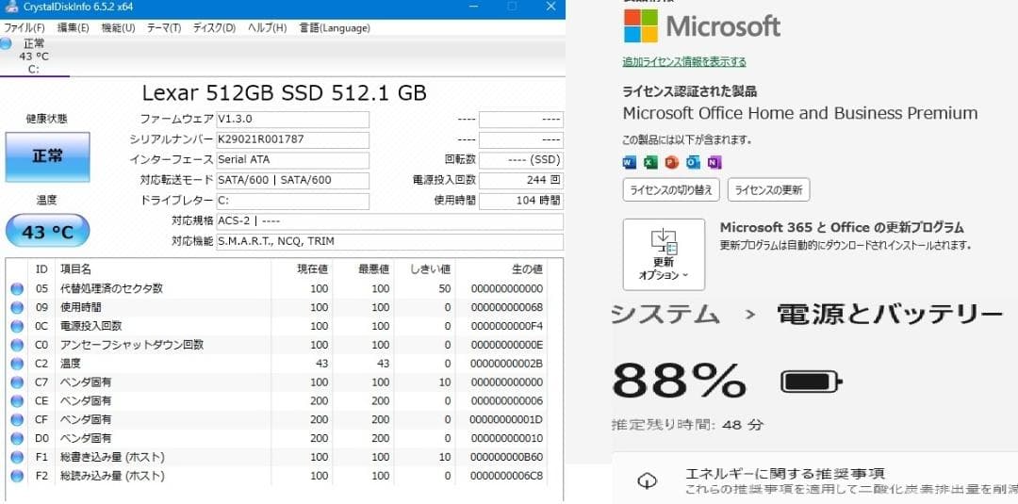The image size is (1018, 504).
Task: Click the status orb of row 05
Action: click(17, 289)
